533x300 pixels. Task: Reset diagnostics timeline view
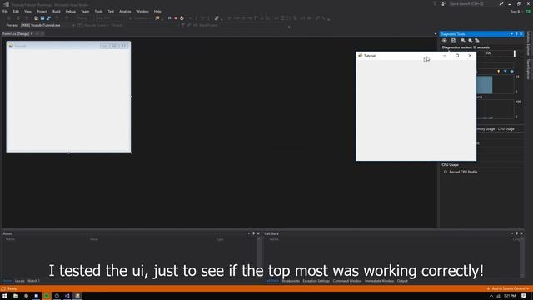point(477,41)
